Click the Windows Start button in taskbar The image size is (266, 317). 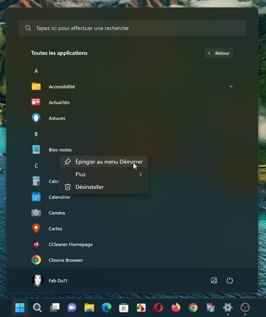pyautogui.click(x=20, y=308)
